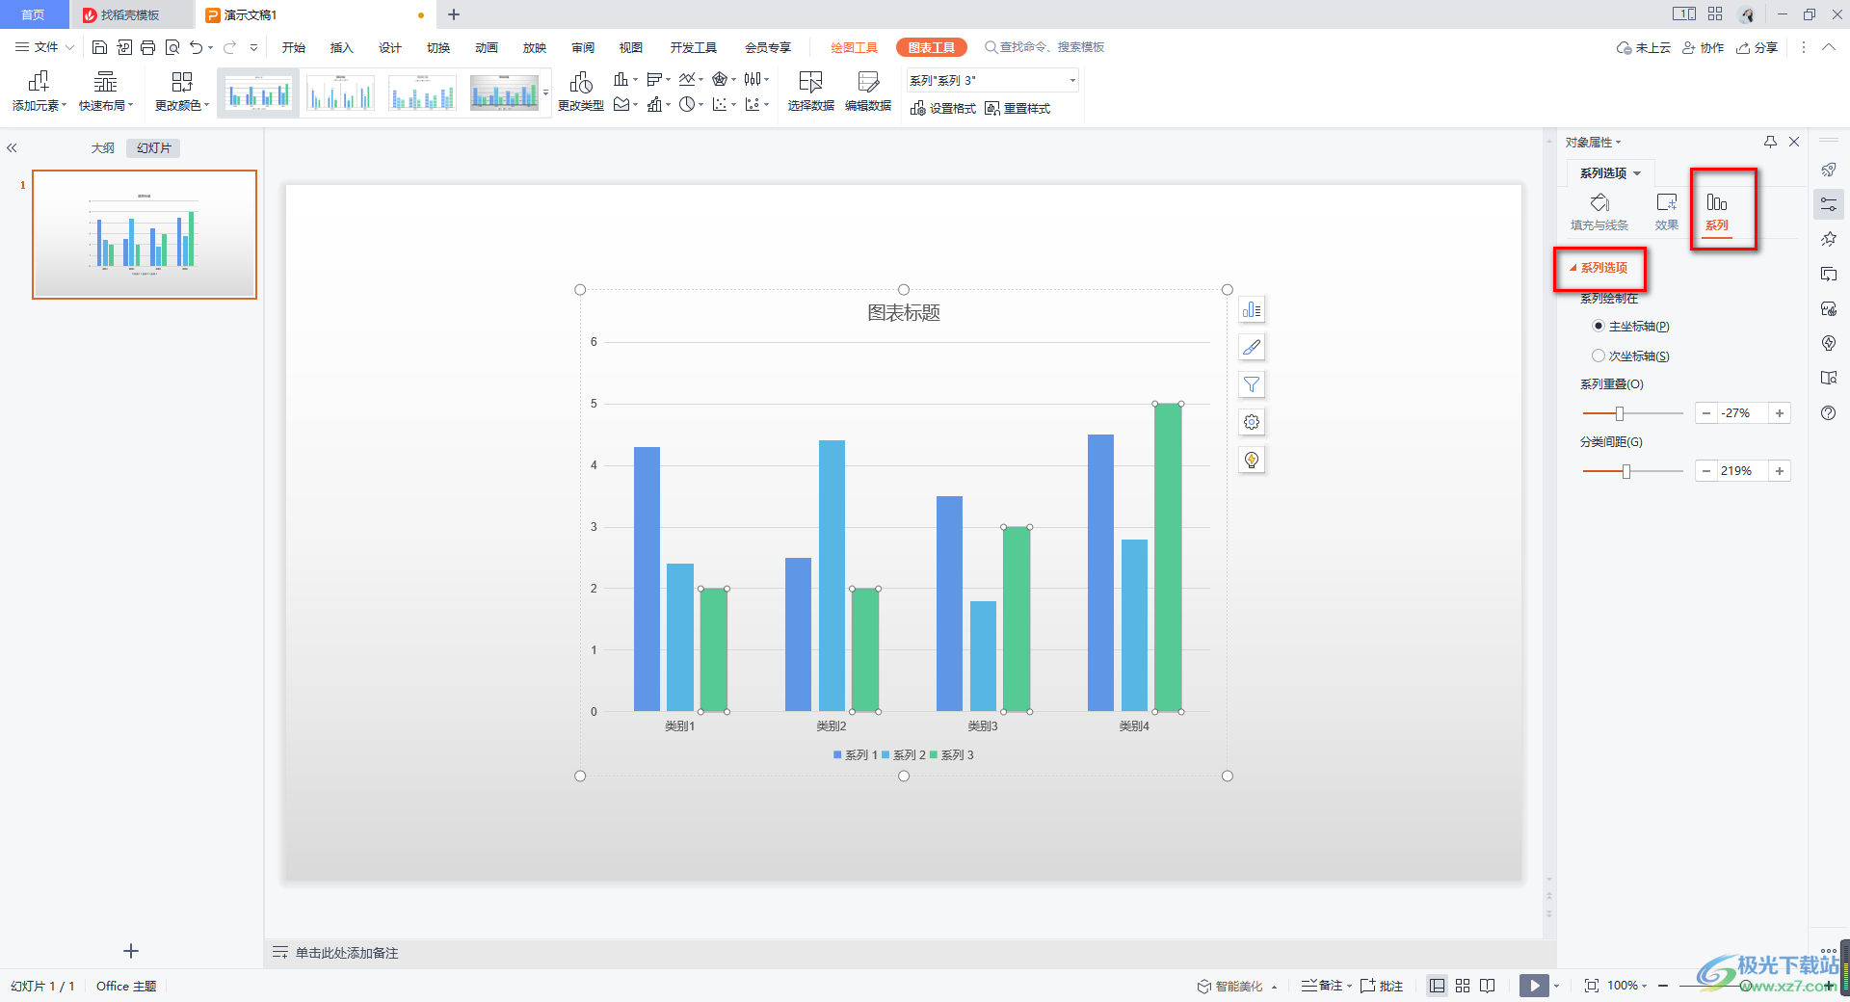1850x1002 pixels.
Task: Pin the object properties panel
Action: [1770, 142]
